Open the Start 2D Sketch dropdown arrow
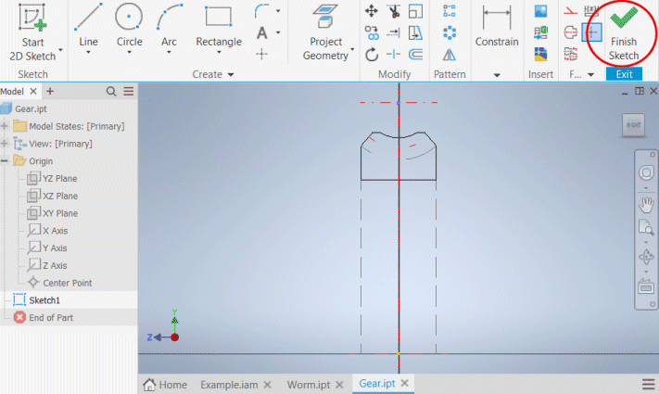 click(60, 50)
